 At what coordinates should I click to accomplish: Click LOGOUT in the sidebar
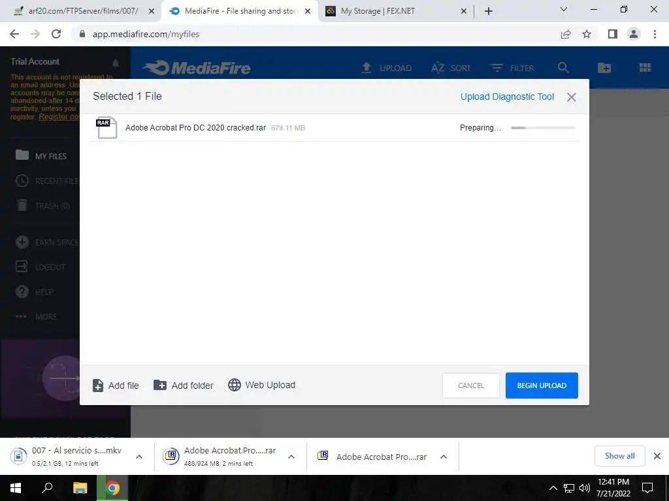tap(41, 267)
